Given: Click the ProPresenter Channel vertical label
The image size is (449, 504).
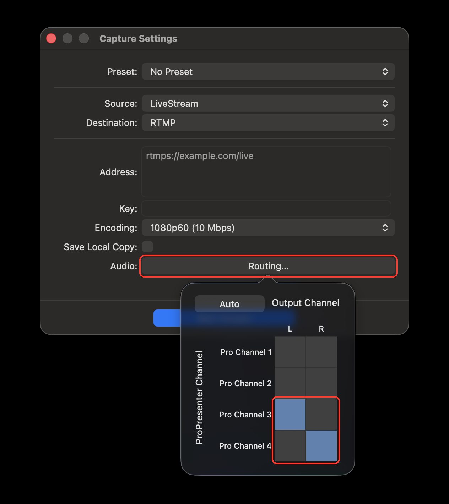Looking at the screenshot, I should [199, 398].
